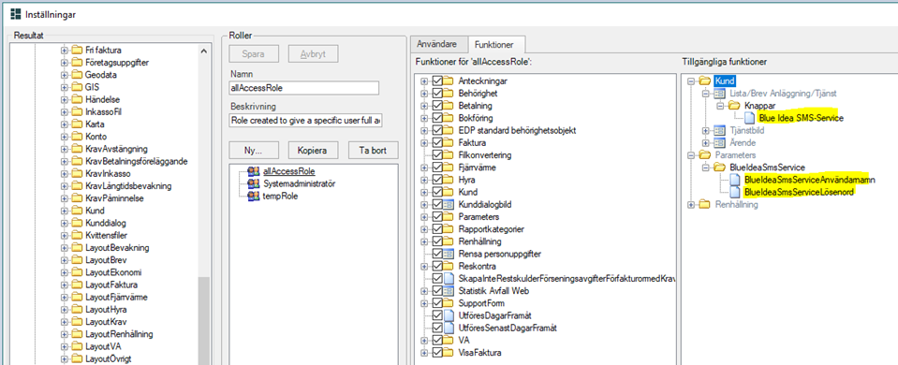Click the Statistik Avfall Web form icon
The image size is (898, 365).
click(449, 291)
